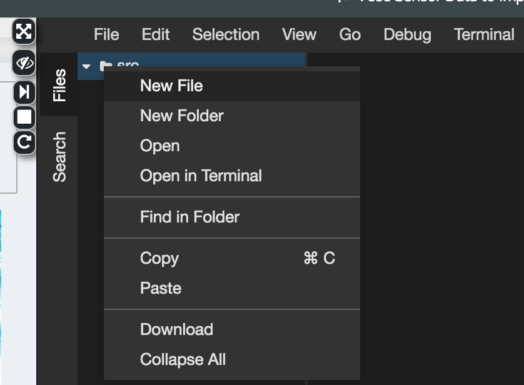Open the Terminal menu in menu bar
524x385 pixels.
click(x=484, y=34)
